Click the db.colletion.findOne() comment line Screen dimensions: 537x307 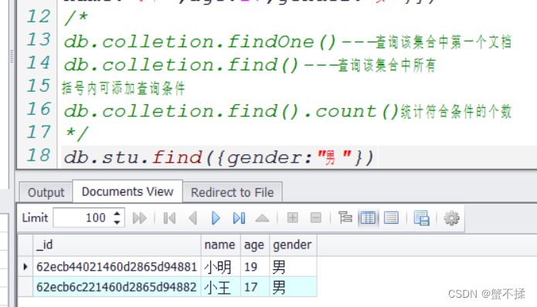pyautogui.click(x=287, y=42)
